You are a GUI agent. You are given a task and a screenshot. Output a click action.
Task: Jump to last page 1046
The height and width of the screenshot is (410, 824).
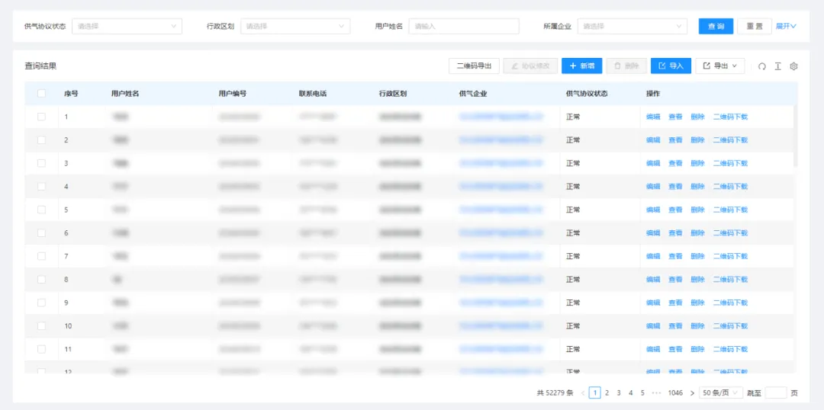tap(675, 393)
